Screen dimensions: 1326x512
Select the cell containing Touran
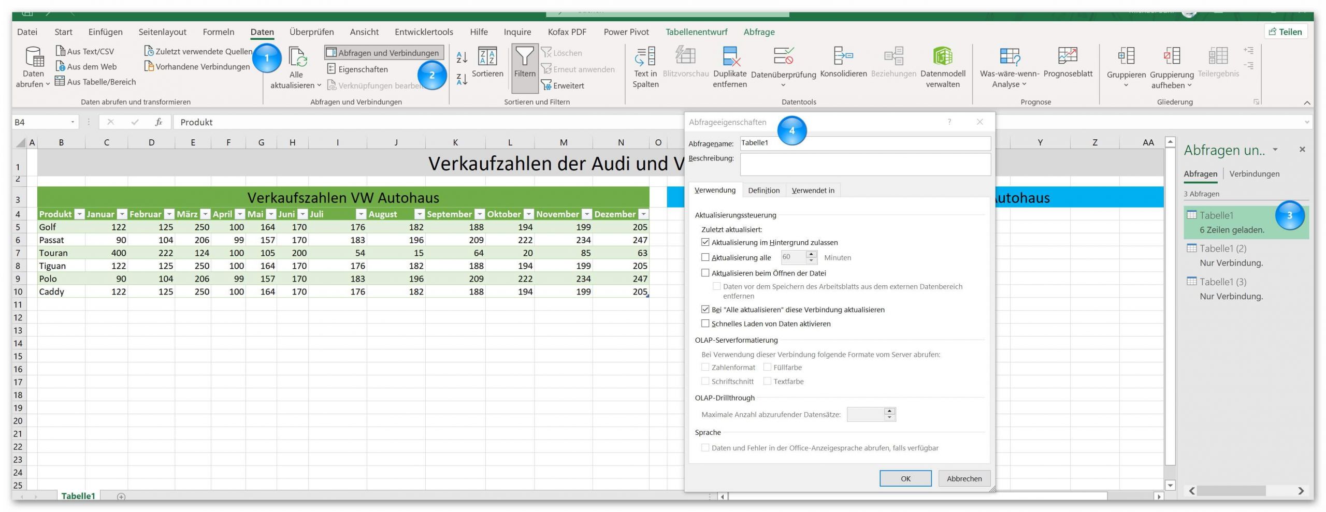pyautogui.click(x=61, y=253)
